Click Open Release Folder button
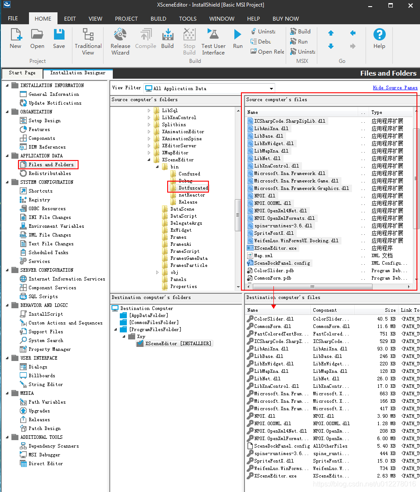This screenshot has height=492, width=420. [x=267, y=51]
